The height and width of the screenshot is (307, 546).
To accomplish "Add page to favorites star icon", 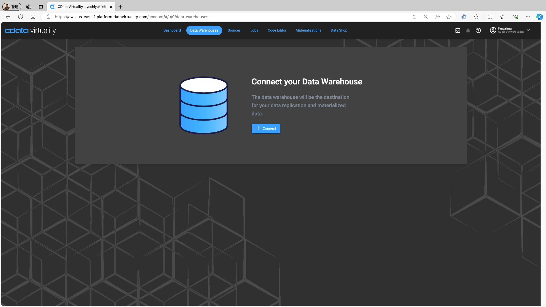I will pyautogui.click(x=449, y=17).
